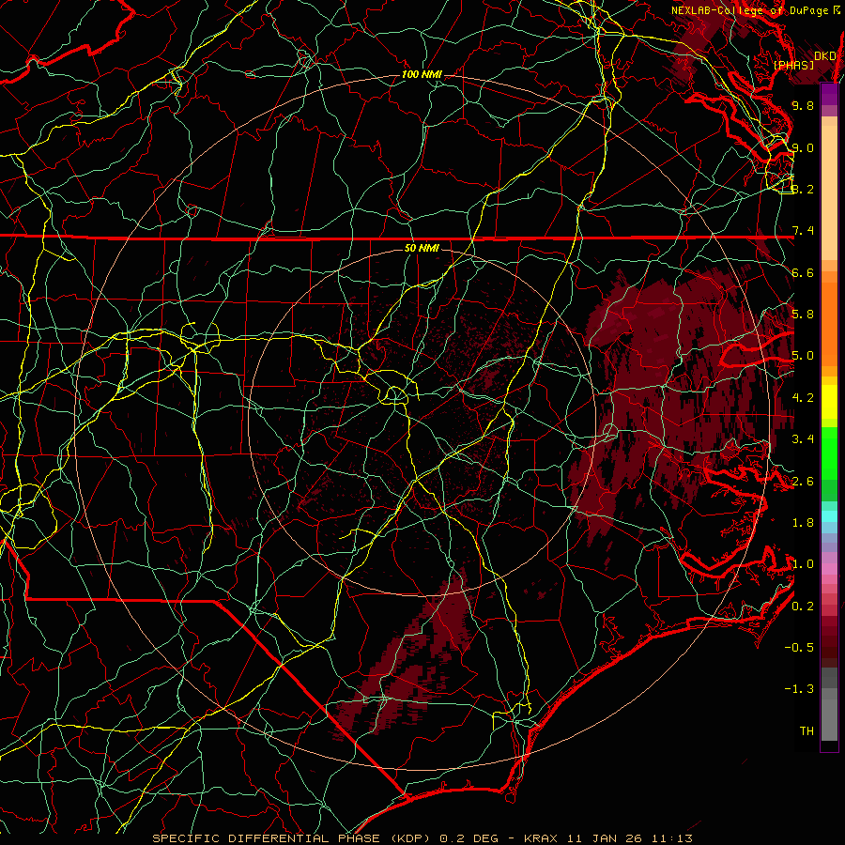Pick the purple swatch atop the color scale
The height and width of the screenshot is (845, 845).
[x=829, y=93]
